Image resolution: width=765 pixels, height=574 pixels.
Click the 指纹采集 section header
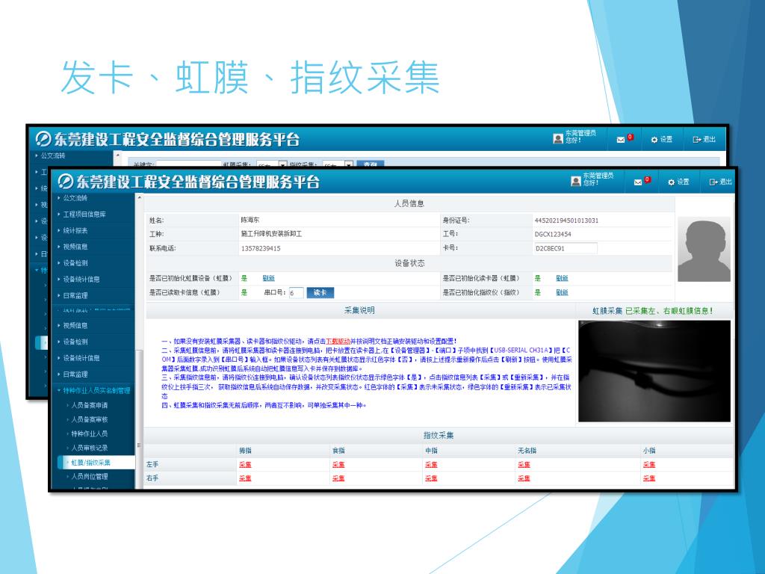point(438,436)
